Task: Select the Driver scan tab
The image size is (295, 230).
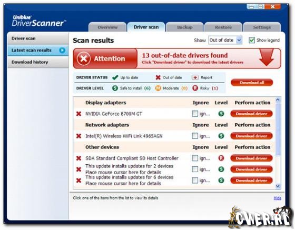Action: 146,27
